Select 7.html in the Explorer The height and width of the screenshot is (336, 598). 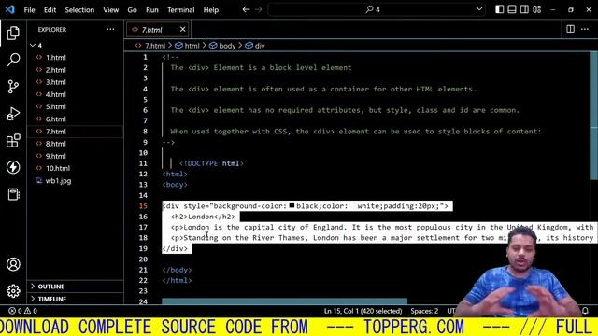(75, 132)
